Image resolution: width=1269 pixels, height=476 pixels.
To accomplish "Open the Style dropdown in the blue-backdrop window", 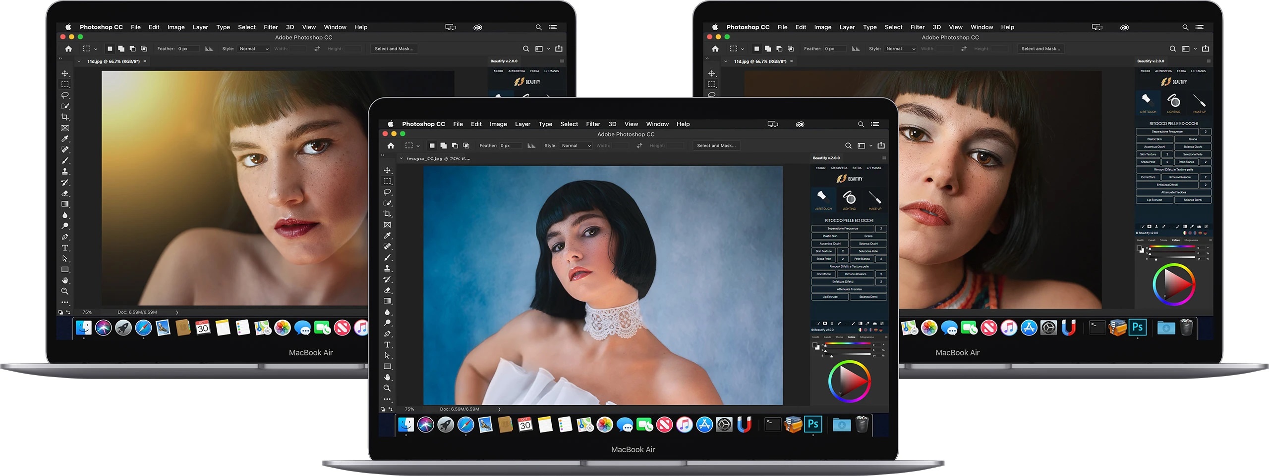I will pyautogui.click(x=576, y=145).
